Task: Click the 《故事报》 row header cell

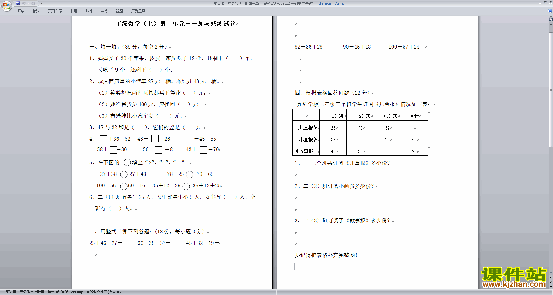Action: (306, 150)
